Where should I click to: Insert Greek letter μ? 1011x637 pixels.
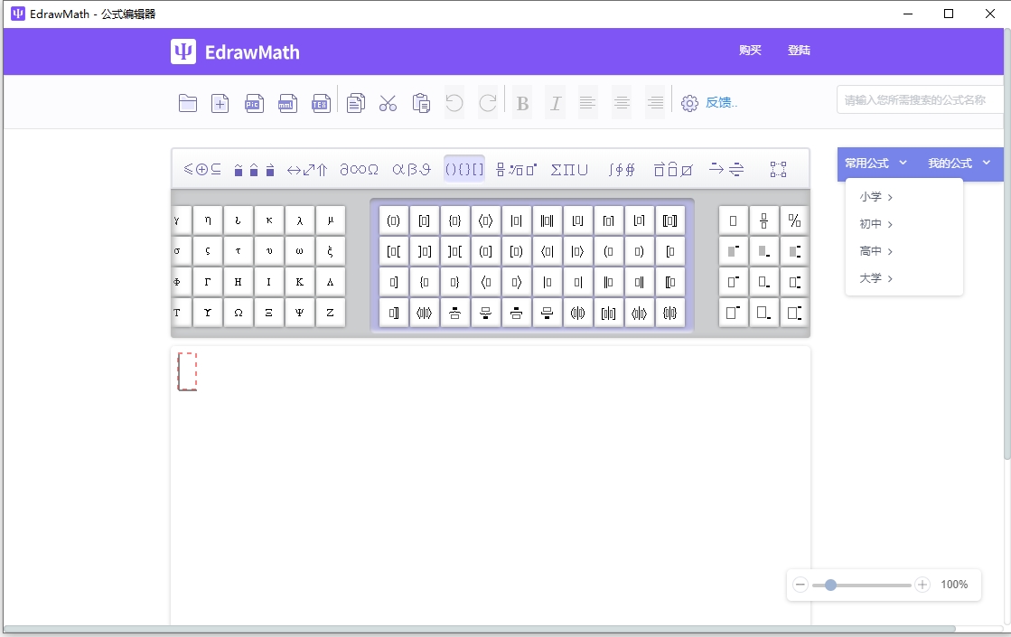pos(330,220)
